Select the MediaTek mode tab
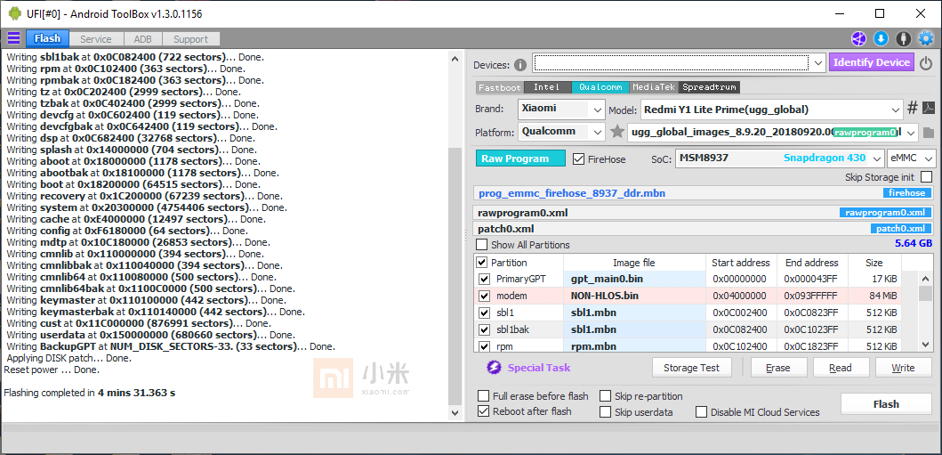Viewport: 942px width, 455px height. click(x=654, y=87)
